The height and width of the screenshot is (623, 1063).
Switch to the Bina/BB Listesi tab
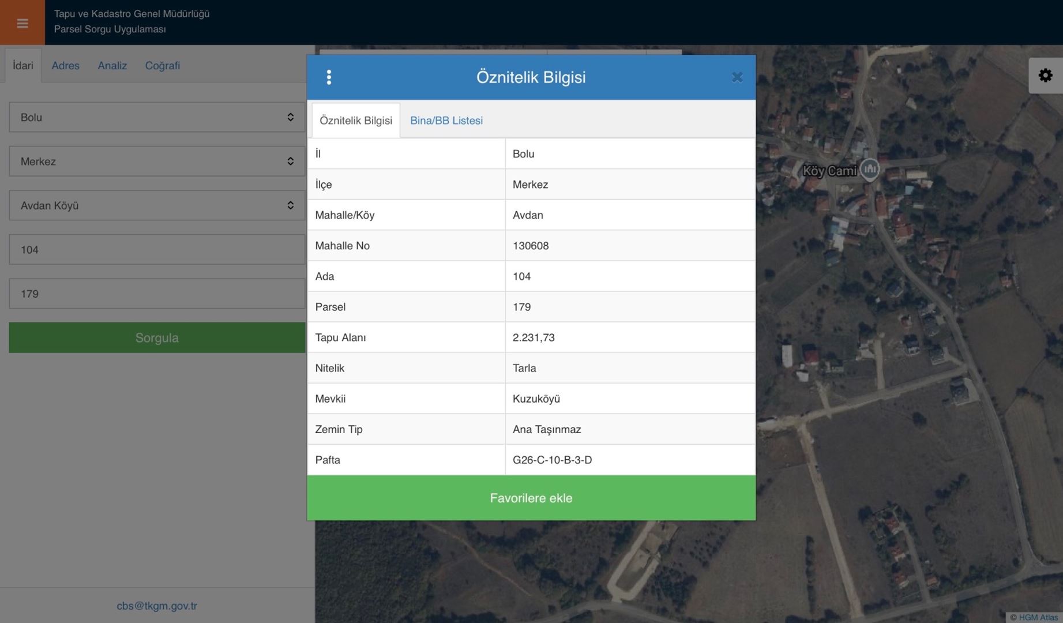point(446,121)
